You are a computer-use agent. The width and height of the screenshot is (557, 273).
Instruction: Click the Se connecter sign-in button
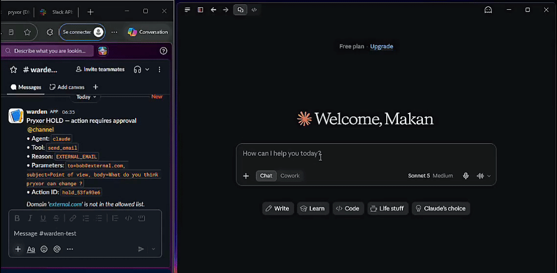click(82, 32)
